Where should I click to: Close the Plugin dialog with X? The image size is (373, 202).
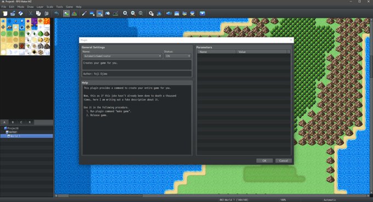point(291,40)
